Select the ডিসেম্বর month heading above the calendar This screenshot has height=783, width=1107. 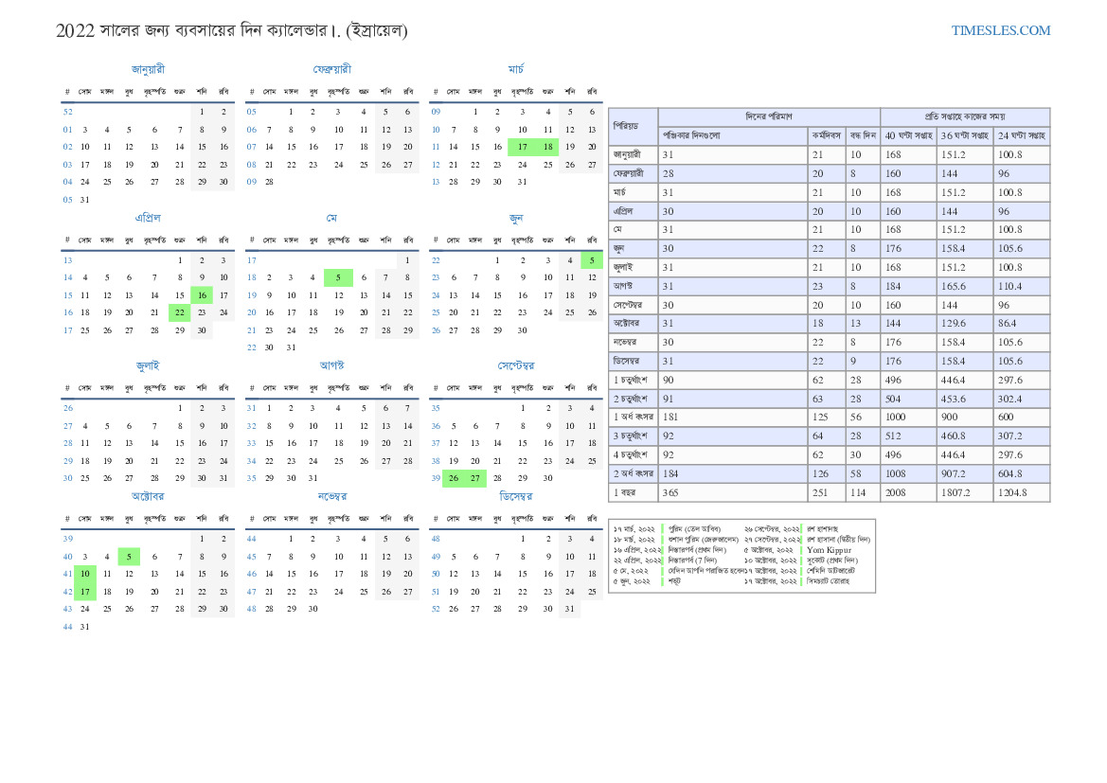pyautogui.click(x=516, y=496)
